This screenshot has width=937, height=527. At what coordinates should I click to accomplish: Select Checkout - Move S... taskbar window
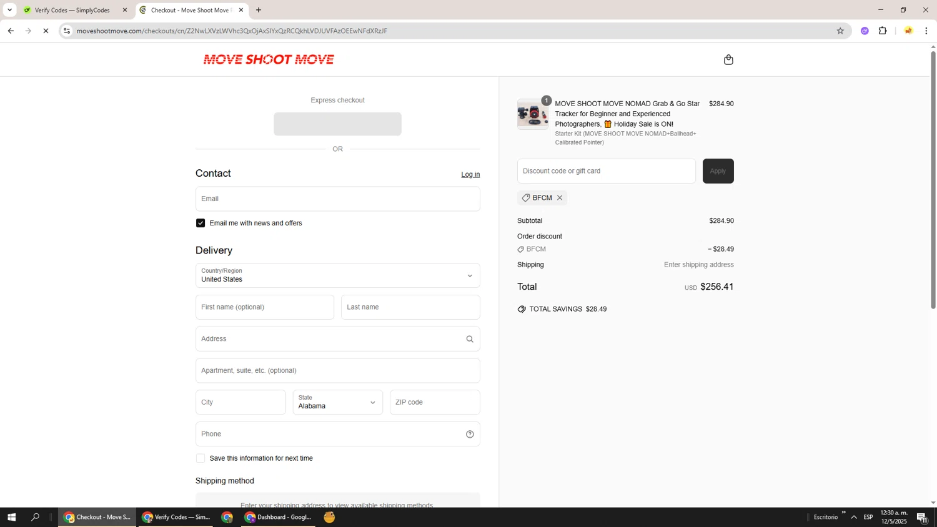tap(97, 517)
